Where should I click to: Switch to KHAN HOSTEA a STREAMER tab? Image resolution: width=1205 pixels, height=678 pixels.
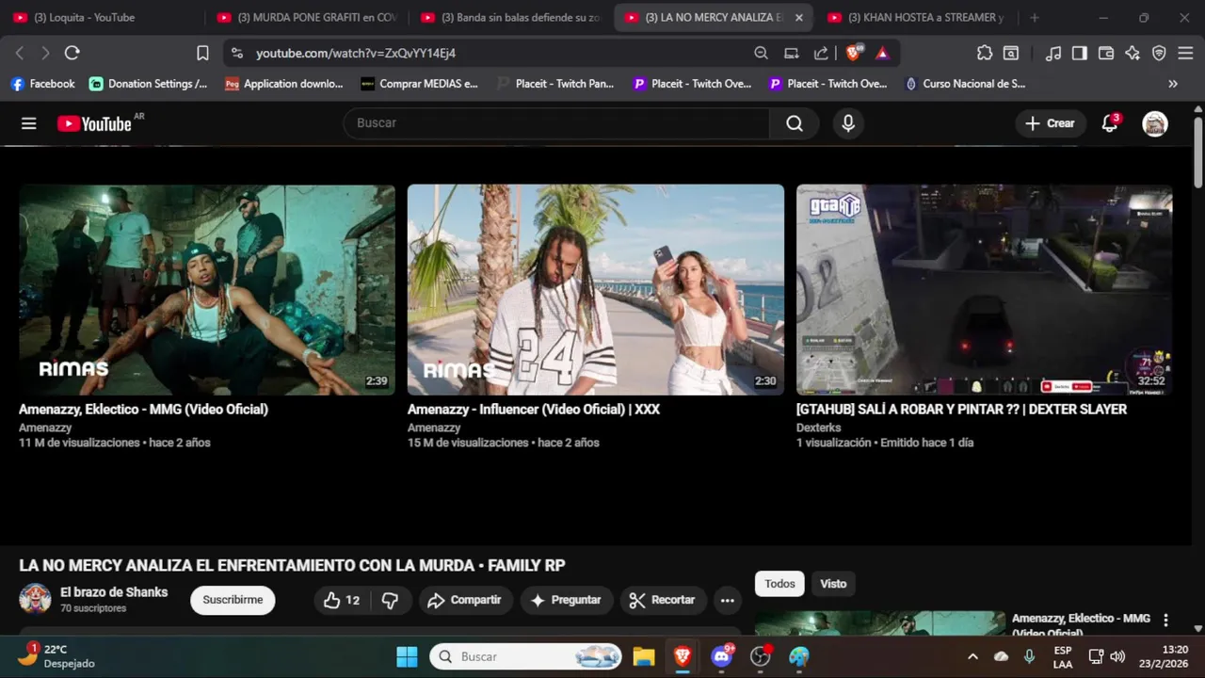click(x=917, y=17)
